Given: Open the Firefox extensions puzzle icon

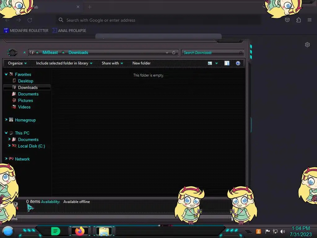Looking at the screenshot, I should point(298,20).
